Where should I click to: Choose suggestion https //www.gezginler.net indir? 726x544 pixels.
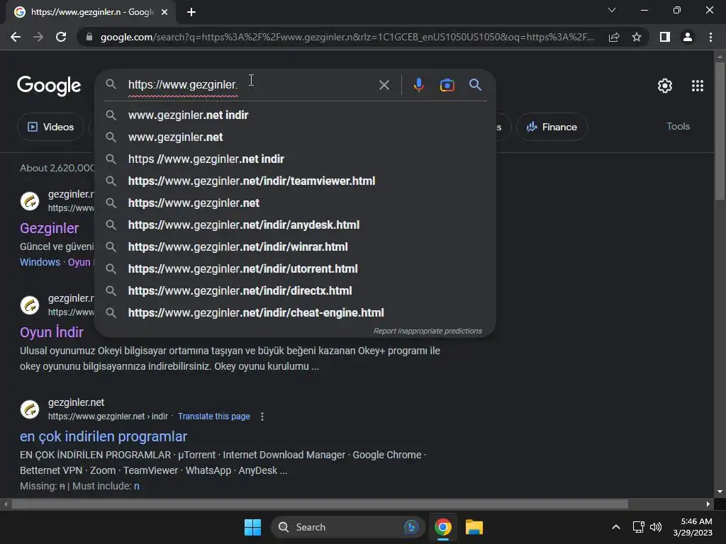click(295, 159)
